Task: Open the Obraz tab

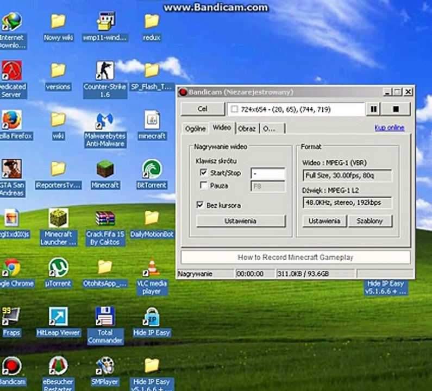Action: pos(247,129)
